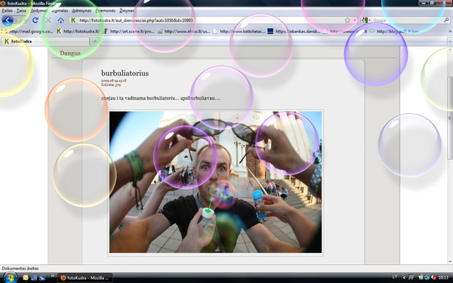453x283 pixels.
Task: Open the new tab button beside fotoKudra tab
Action: coord(94,42)
